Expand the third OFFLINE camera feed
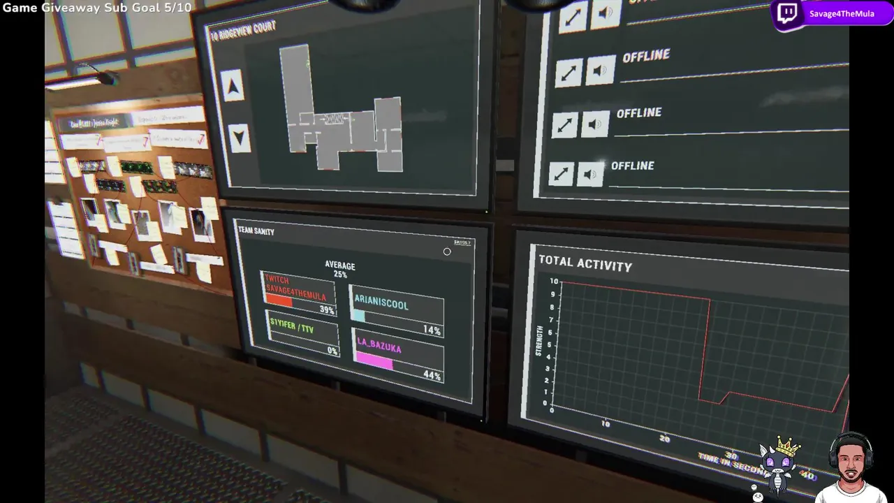 click(x=564, y=125)
